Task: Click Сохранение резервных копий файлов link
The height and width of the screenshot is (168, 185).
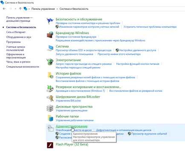Action: [x=95, y=77]
